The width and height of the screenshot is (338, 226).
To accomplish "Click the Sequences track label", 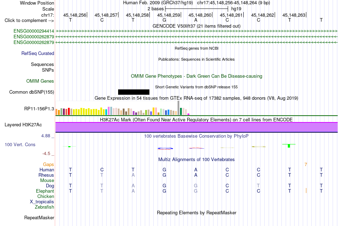I will (42, 64).
